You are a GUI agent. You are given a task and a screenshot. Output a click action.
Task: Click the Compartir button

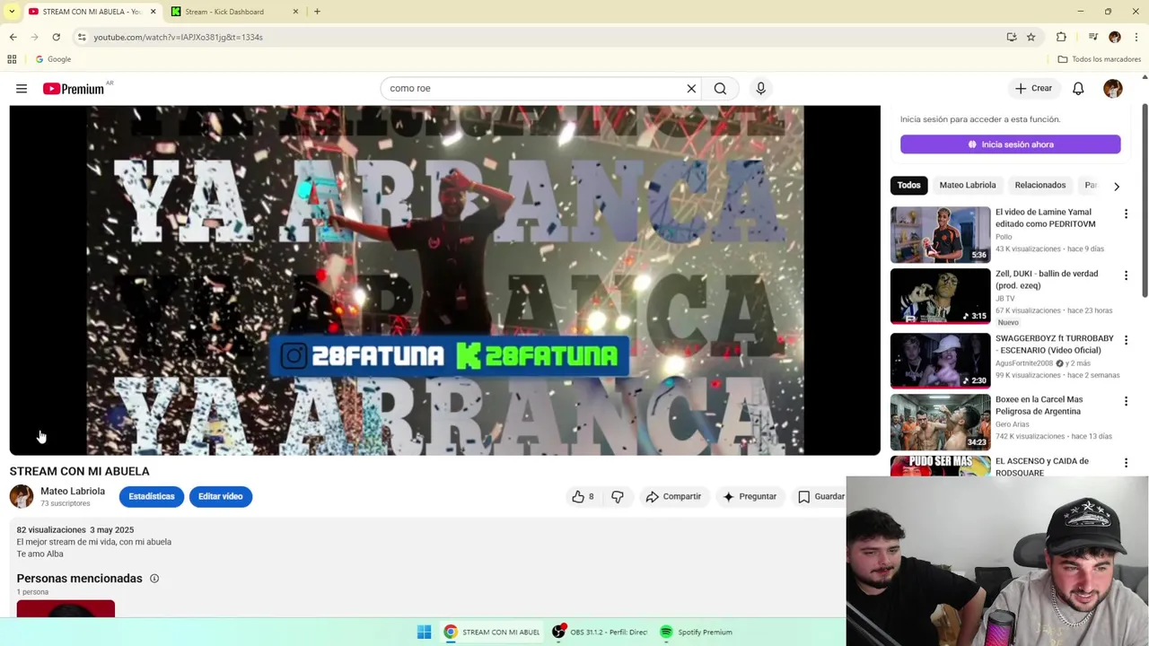point(673,496)
